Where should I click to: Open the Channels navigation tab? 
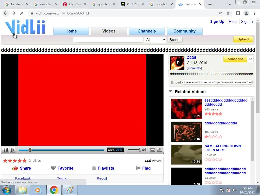tap(147, 31)
